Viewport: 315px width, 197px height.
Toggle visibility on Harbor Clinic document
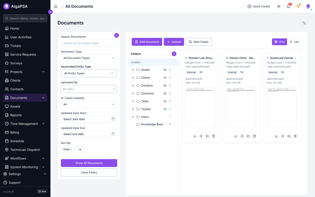242,72
